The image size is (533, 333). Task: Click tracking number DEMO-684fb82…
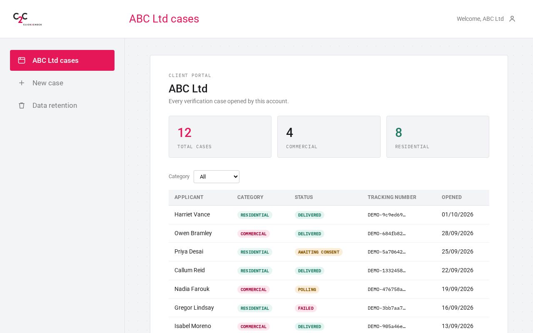tap(386, 234)
